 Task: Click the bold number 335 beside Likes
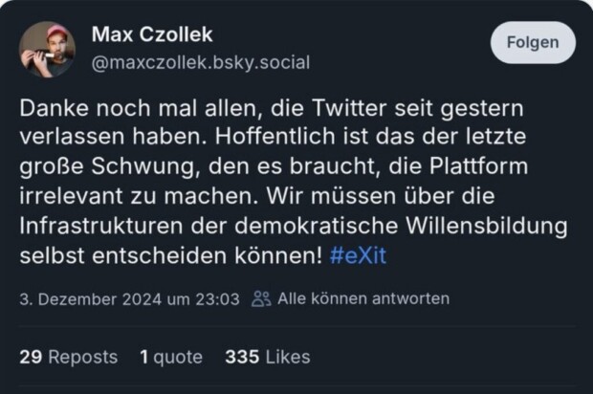click(x=242, y=357)
